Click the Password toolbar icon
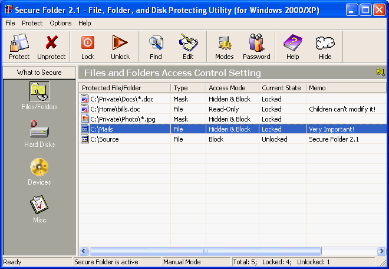 (256, 42)
